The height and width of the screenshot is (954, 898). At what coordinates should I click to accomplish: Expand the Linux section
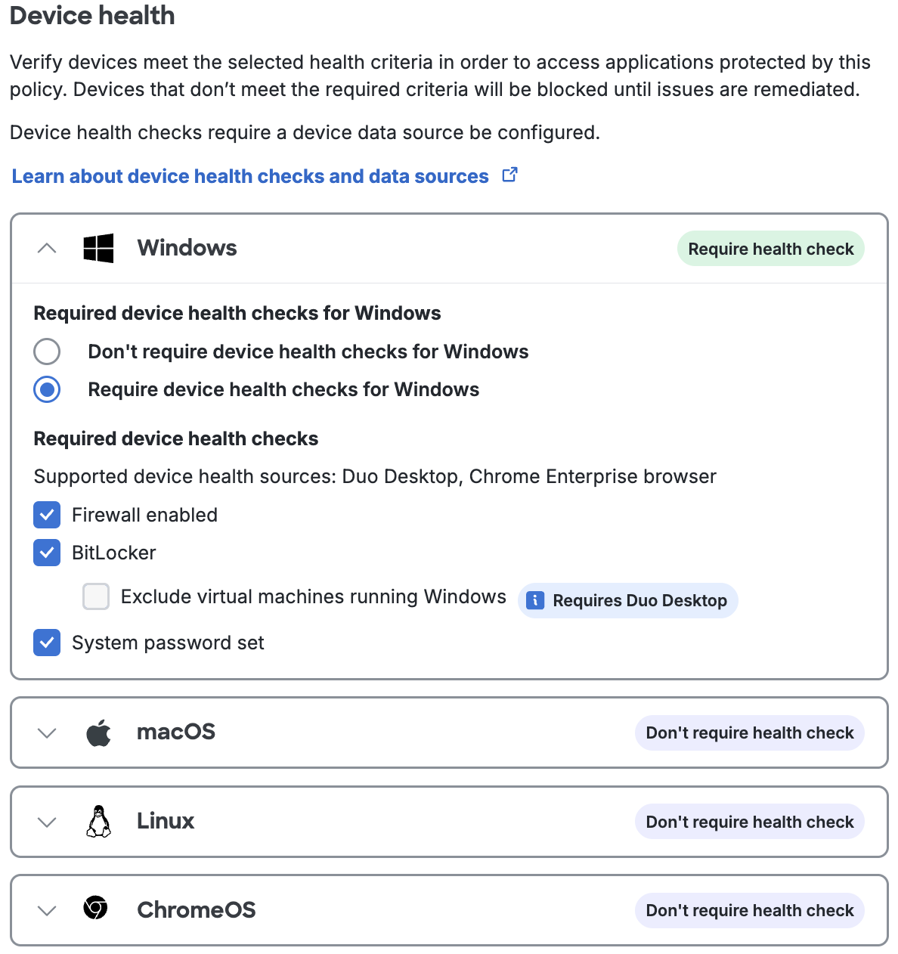pos(47,822)
